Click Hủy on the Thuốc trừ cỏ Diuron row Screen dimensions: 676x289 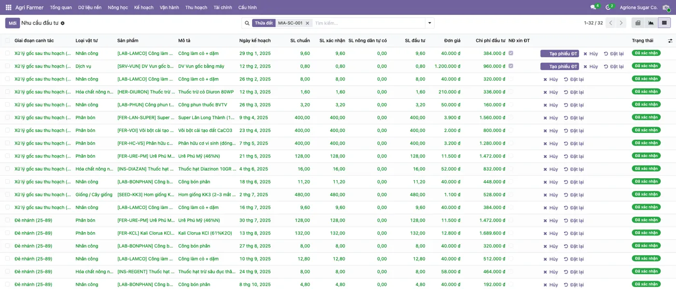click(550, 92)
